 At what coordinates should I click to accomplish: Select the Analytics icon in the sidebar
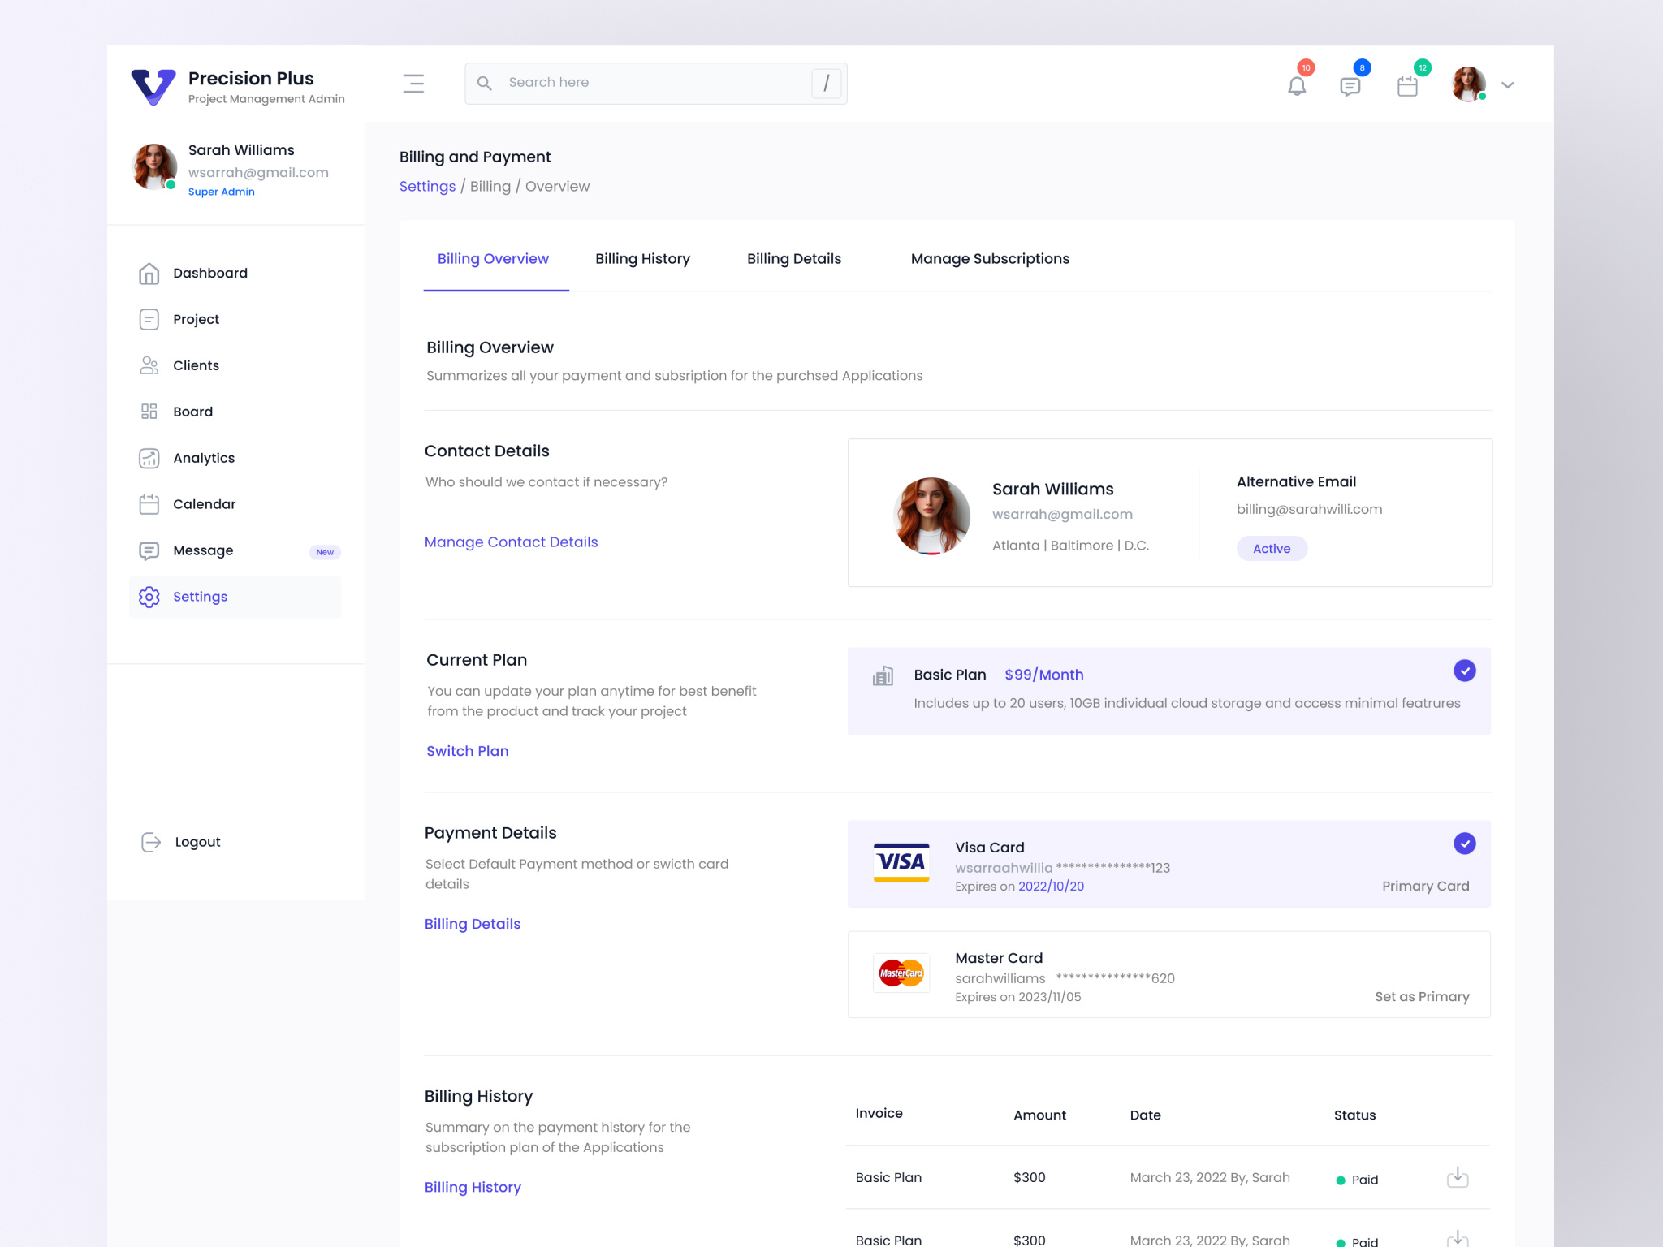click(x=149, y=458)
